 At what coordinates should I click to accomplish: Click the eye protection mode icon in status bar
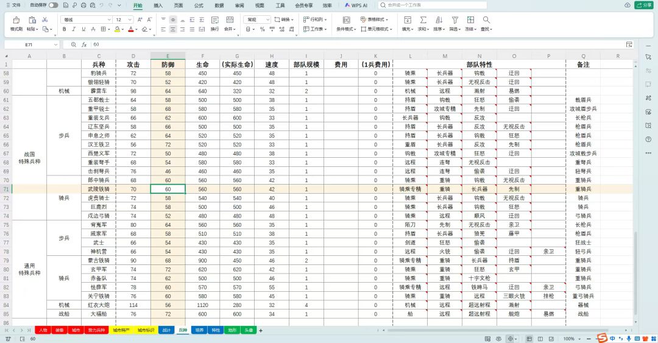pos(498,338)
